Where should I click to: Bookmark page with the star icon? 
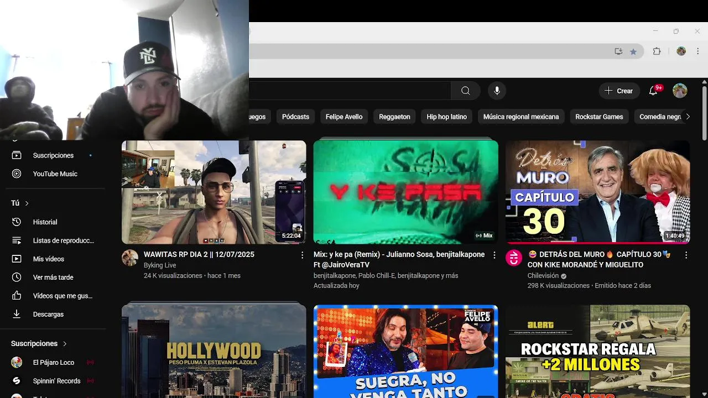(633, 51)
